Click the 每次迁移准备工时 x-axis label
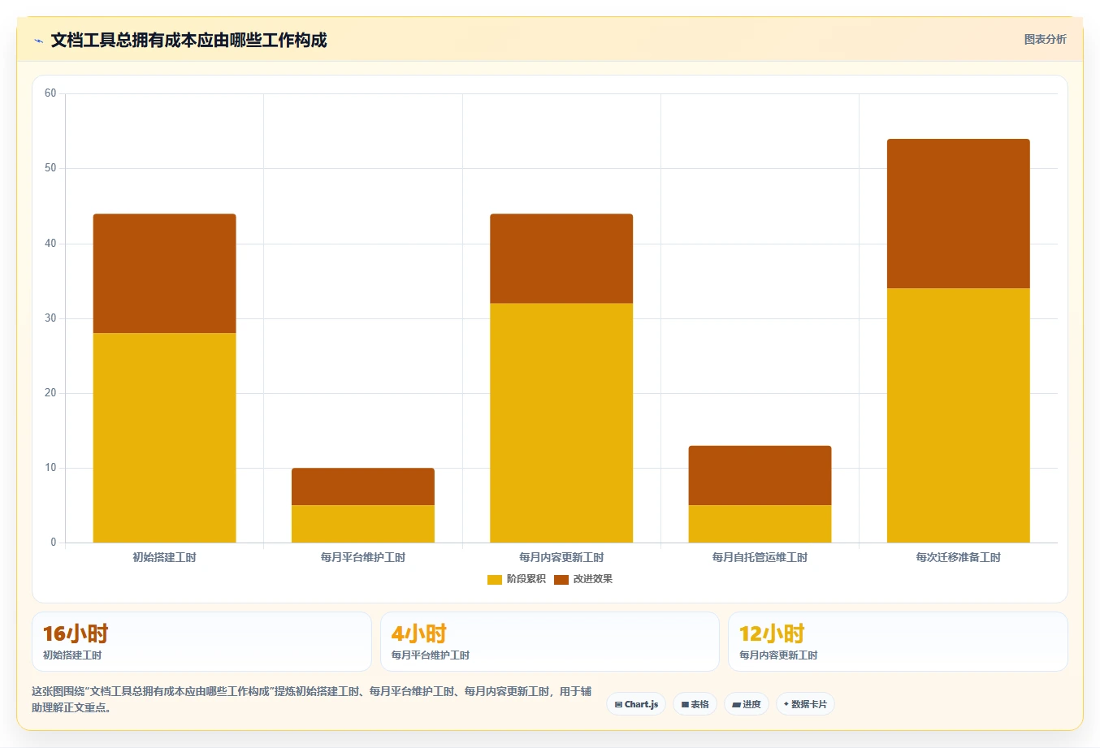Viewport: 1100px width, 748px height. pyautogui.click(x=959, y=557)
